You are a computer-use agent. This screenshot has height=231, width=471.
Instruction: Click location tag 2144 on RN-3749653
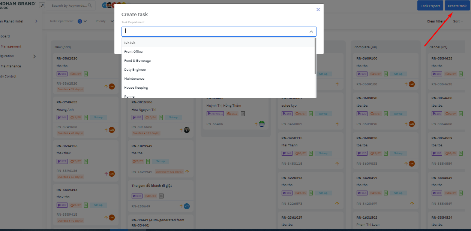click(x=62, y=118)
